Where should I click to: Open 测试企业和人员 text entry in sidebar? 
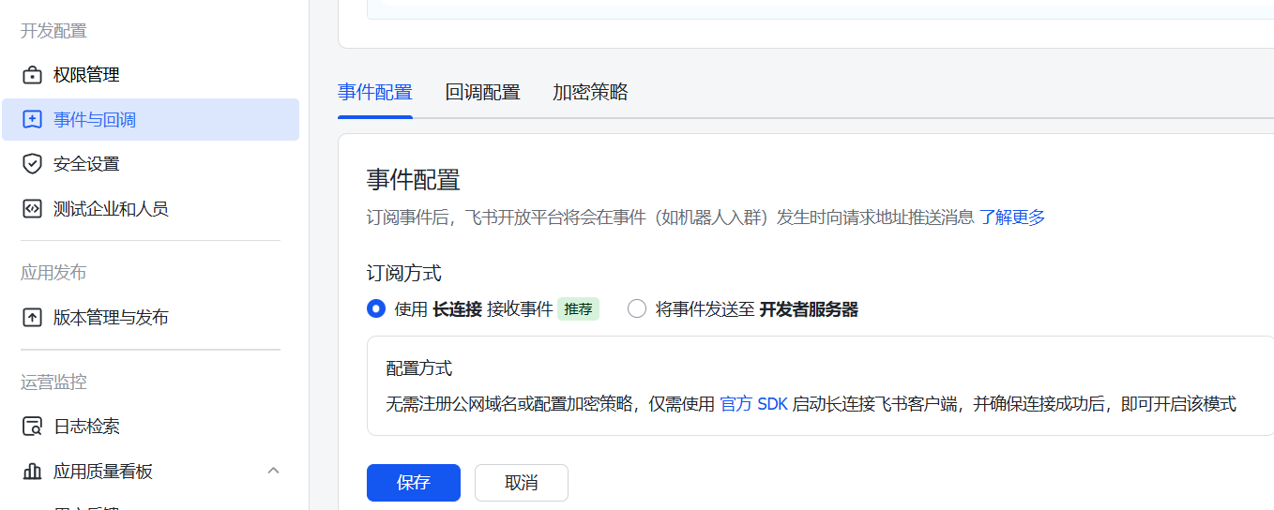[x=111, y=209]
